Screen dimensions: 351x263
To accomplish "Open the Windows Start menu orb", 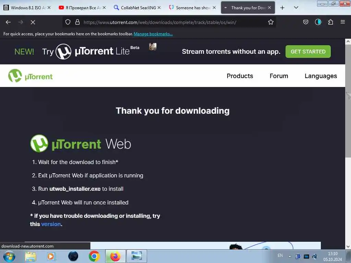I will (9, 256).
